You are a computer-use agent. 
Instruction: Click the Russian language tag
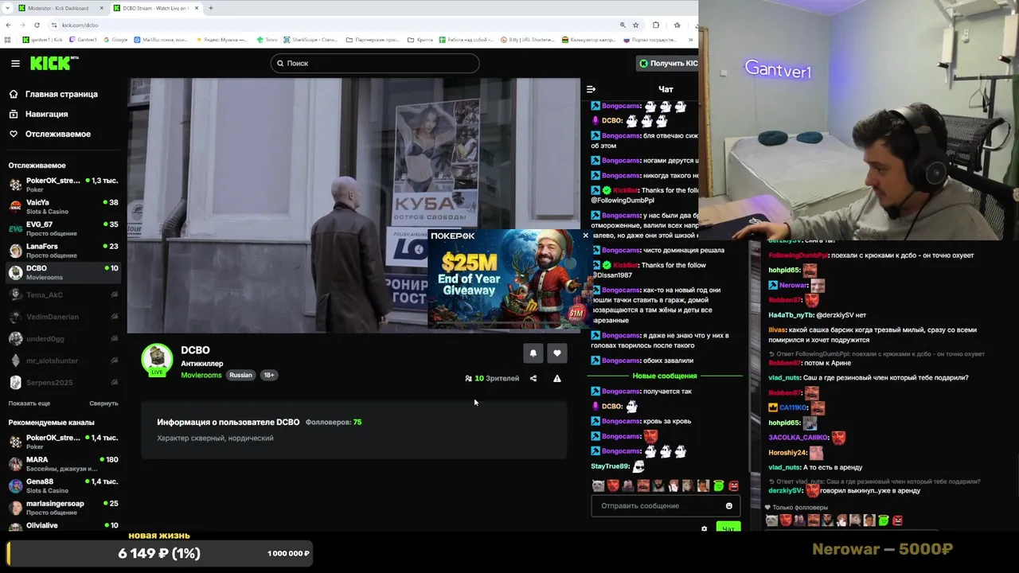(x=240, y=375)
